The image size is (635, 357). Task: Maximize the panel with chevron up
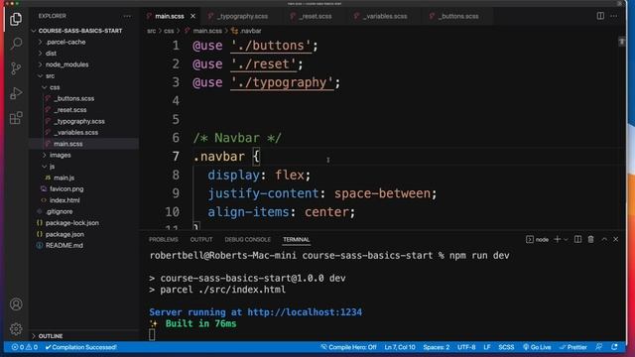604,239
